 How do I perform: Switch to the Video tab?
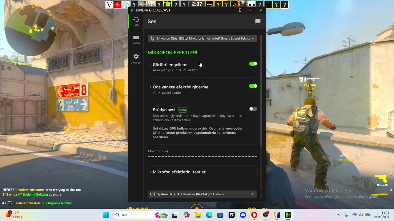click(136, 40)
